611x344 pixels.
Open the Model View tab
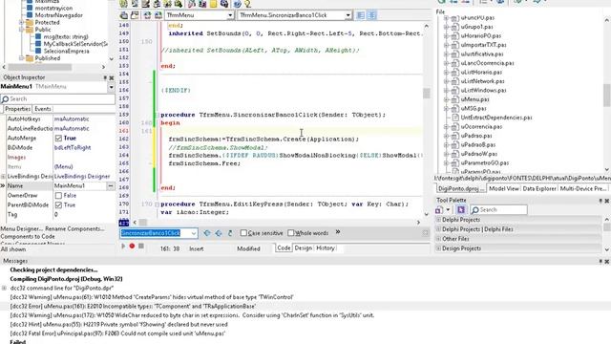503,189
